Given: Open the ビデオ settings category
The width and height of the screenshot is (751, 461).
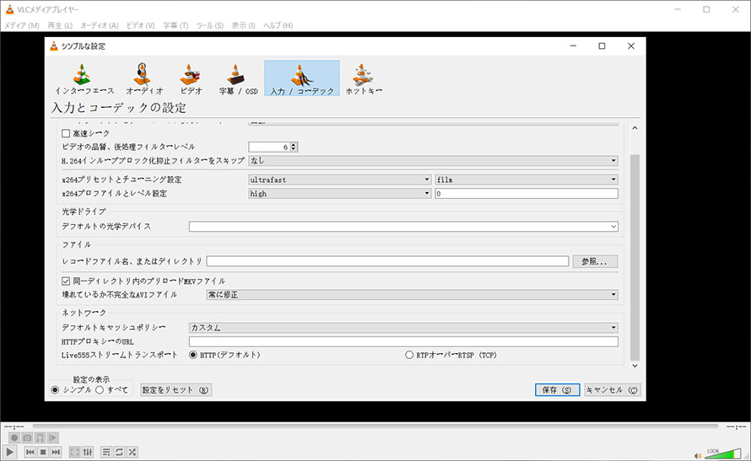Looking at the screenshot, I should point(191,79).
